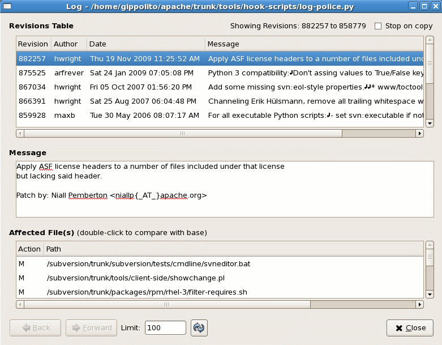Click revisions table vertical scrollbar thumb
The image size is (442, 345).
point(430,63)
